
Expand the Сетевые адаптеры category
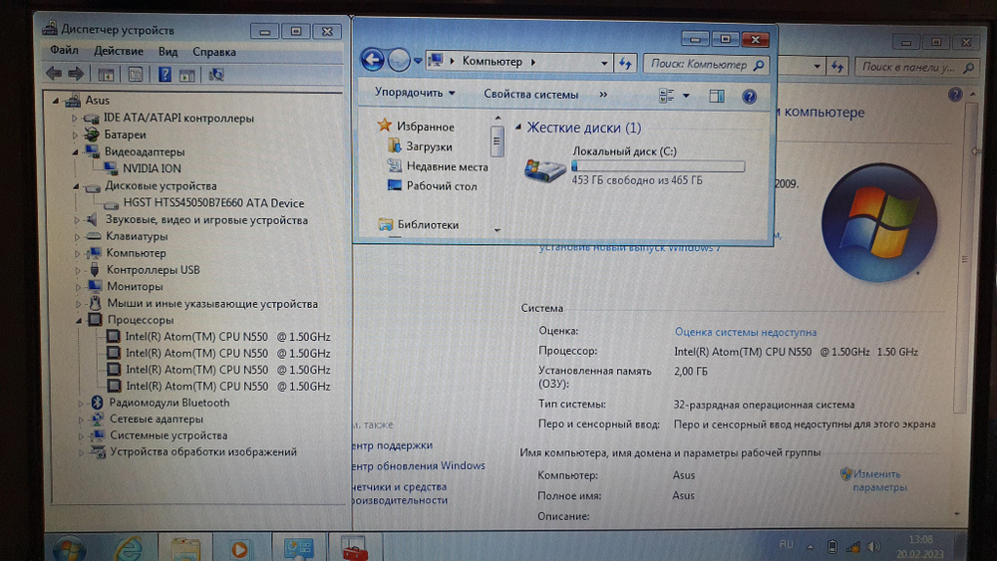pos(78,420)
